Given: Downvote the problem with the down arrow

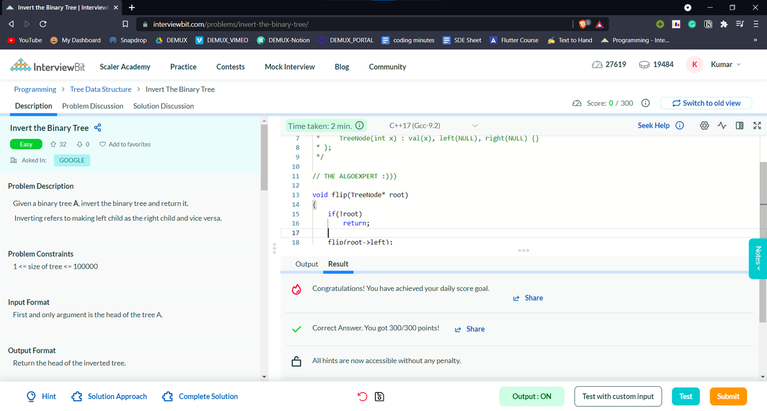Looking at the screenshot, I should [x=79, y=144].
